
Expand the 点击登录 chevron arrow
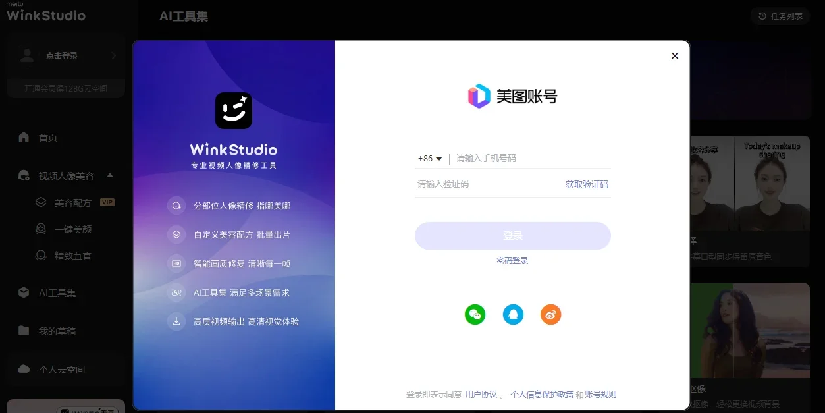click(113, 56)
